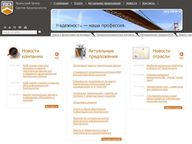The width and height of the screenshot is (192, 144).
Task: Open the Windows 7 уникальное предложение link
Action: click(95, 94)
